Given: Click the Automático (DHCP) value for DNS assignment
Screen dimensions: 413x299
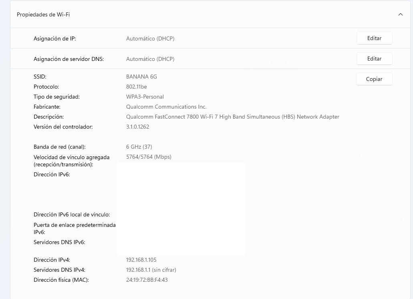Looking at the screenshot, I should [x=150, y=59].
